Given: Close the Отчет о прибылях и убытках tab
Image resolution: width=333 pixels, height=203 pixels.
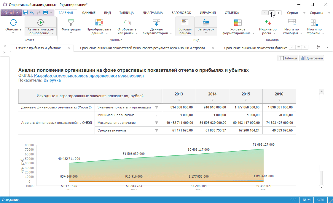Looking at the screenshot, I should (x=69, y=48).
